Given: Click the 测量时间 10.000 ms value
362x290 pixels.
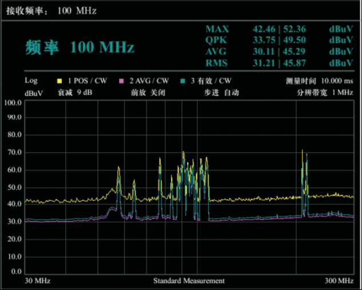Looking at the screenshot, I should (319, 80).
